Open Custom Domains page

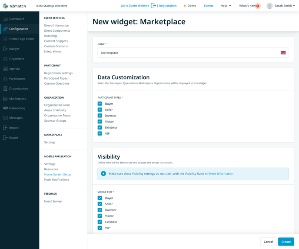(x=56, y=46)
